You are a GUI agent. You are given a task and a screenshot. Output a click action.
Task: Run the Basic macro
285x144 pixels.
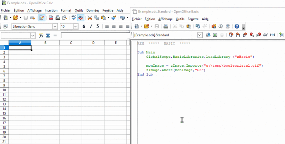coord(215,35)
